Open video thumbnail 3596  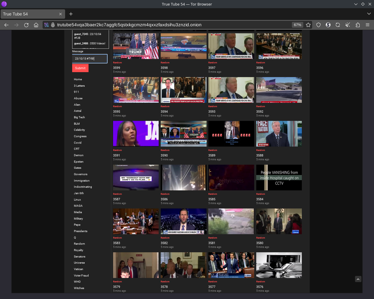pyautogui.click(x=279, y=46)
